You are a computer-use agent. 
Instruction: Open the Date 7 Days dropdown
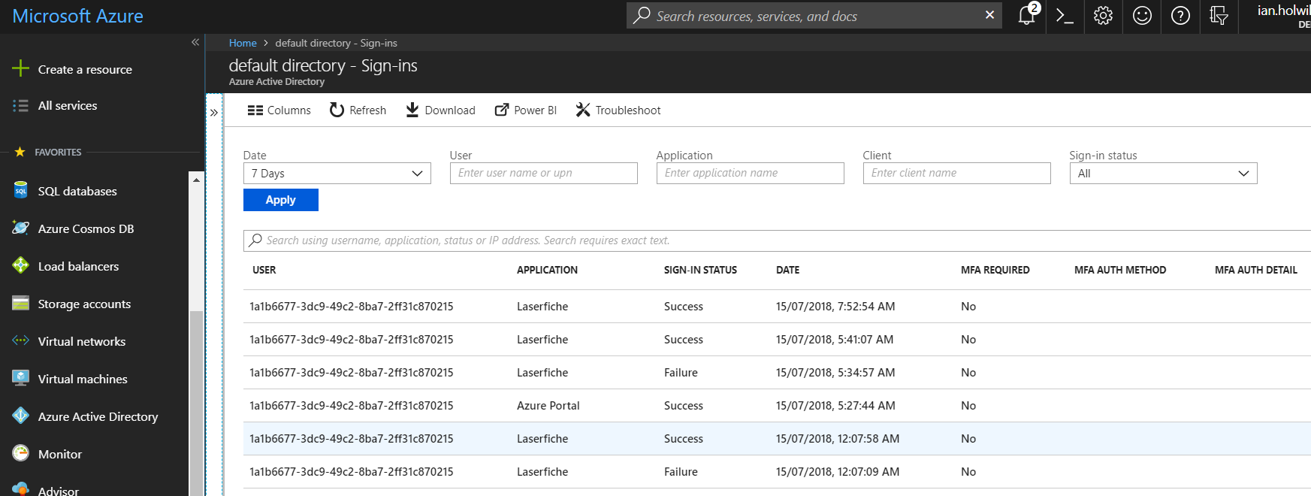[x=337, y=174]
